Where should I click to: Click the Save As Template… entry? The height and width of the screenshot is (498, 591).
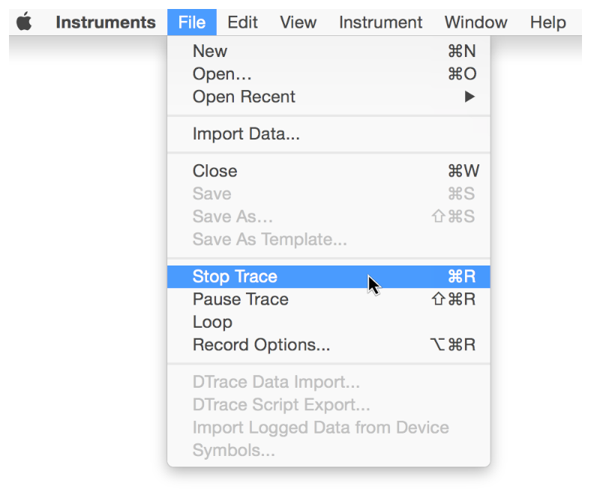269,239
